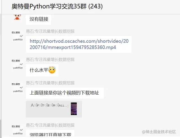Click the avatar beside 浏览器打开直接下载 message
180x138 pixels.
[x=17, y=130]
